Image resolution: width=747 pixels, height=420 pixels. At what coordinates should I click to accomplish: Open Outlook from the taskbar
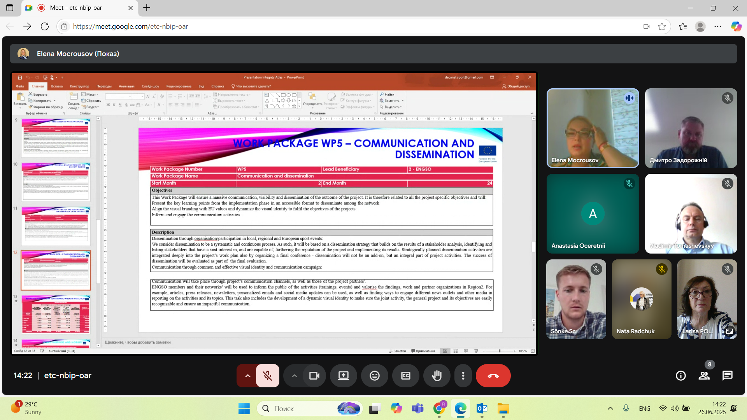[x=482, y=409]
